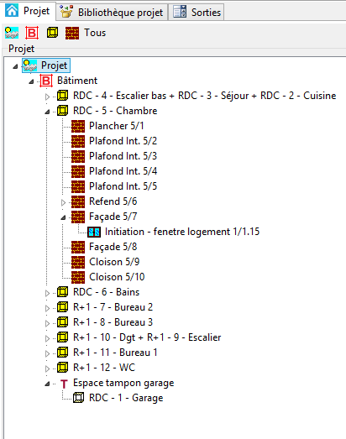Click the red B icon beside Bâtiment

click(46, 81)
